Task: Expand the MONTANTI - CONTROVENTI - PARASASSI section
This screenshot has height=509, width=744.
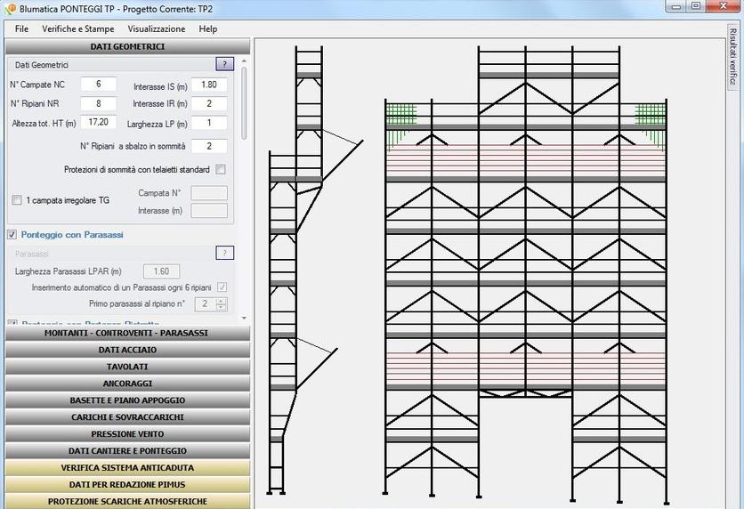Action: pyautogui.click(x=126, y=333)
